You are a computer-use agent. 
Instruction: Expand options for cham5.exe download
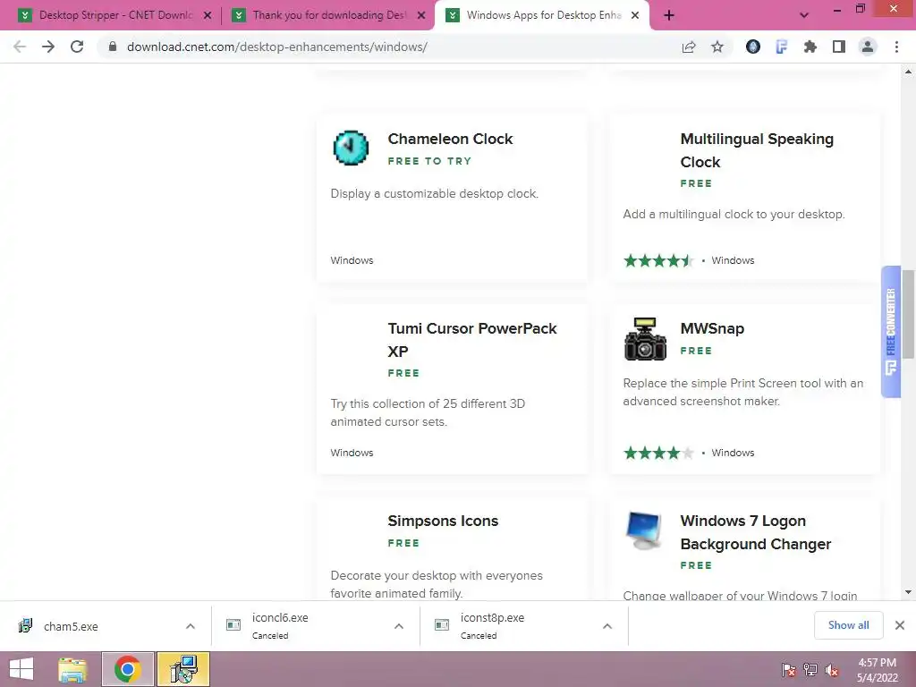point(191,626)
